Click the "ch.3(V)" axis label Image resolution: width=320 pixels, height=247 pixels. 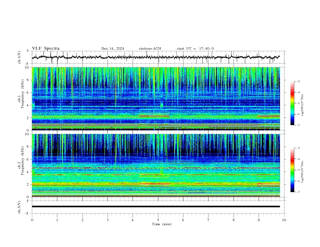coord(19,207)
